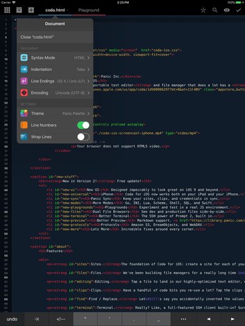
Task: Expand Indentation Tabs chevron
Action: pos(89,70)
